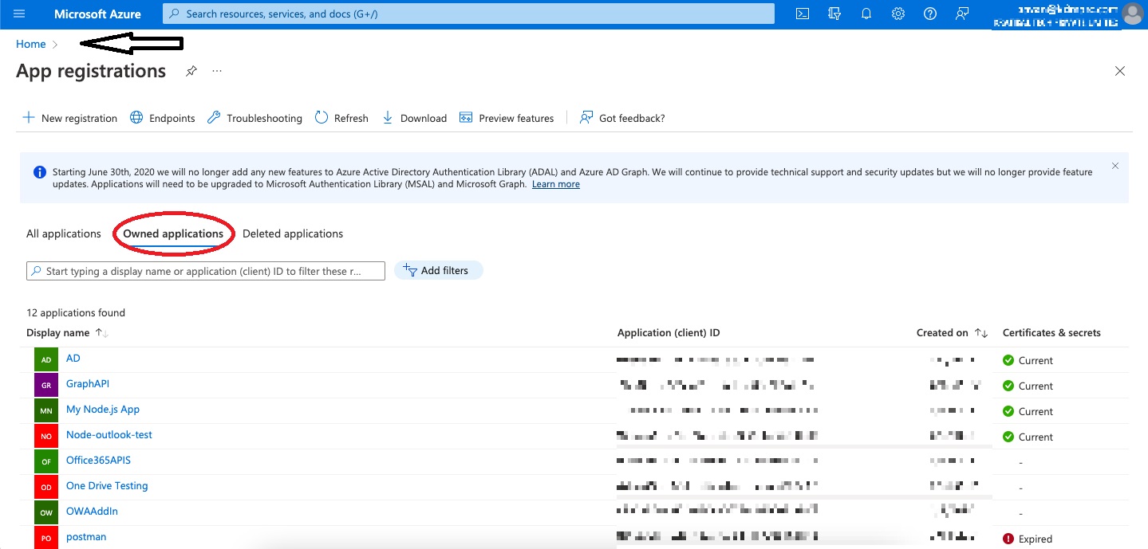Open the Office365APIS application

coord(98,461)
